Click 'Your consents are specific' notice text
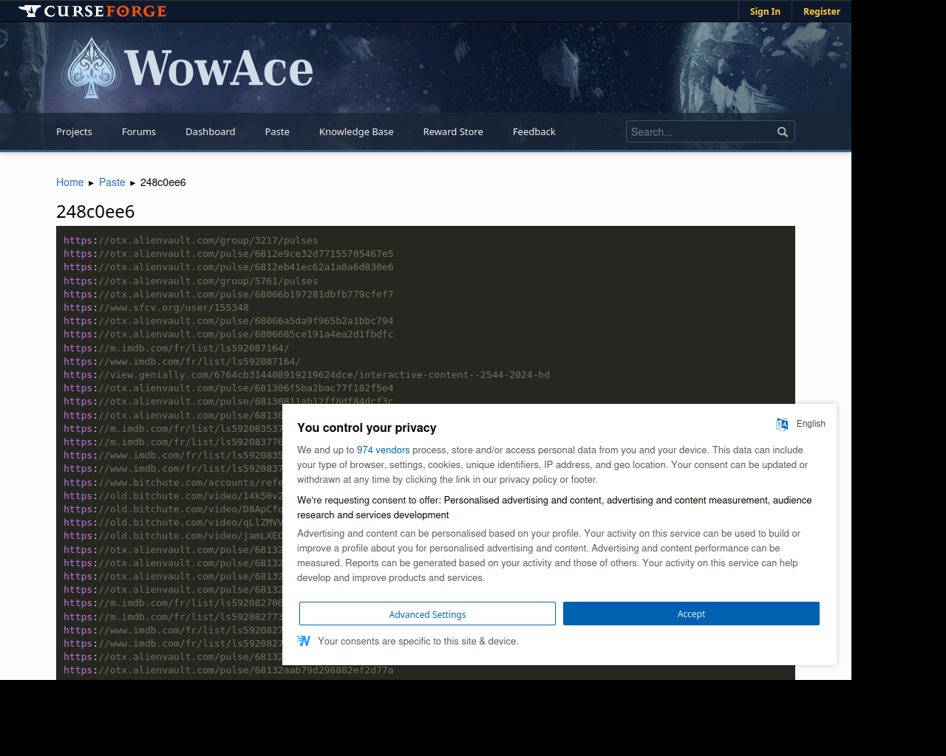946x756 pixels. 418,642
